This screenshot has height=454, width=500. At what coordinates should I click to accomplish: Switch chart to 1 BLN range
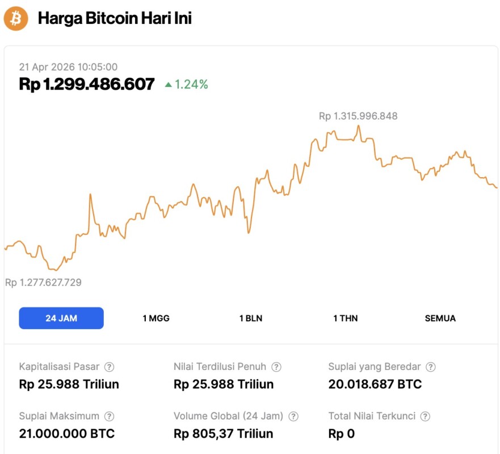251,318
